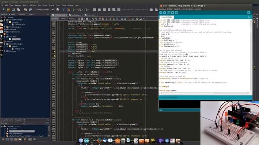
Task: Click the Clean and Build icon
Action: [x=68, y=10]
